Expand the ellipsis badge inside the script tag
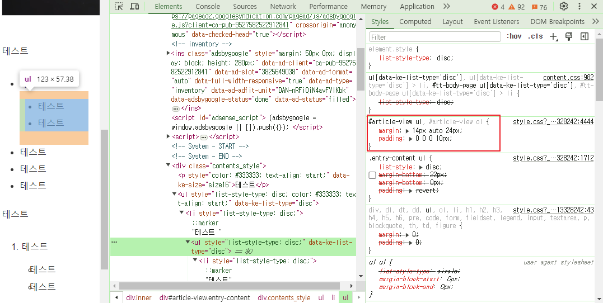 pos(204,137)
